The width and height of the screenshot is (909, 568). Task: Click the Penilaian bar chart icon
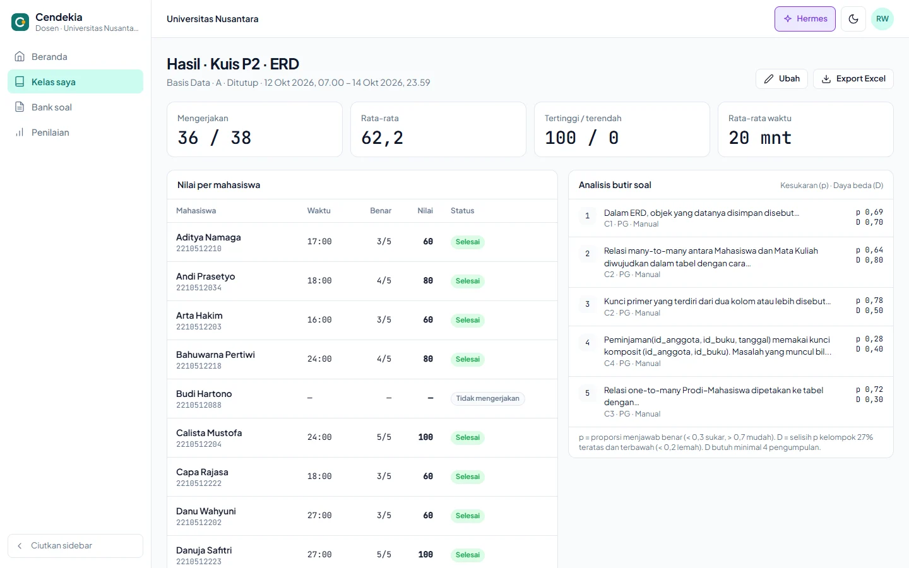20,133
